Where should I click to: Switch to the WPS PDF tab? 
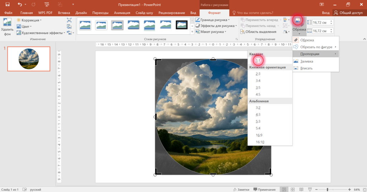(x=46, y=13)
